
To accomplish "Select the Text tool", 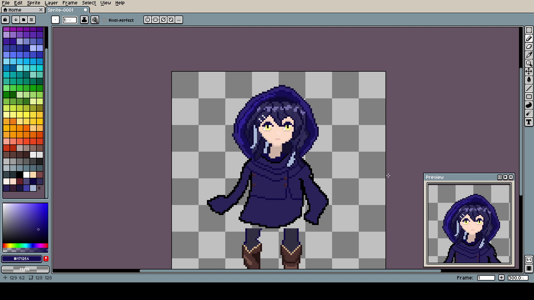I will point(529,122).
